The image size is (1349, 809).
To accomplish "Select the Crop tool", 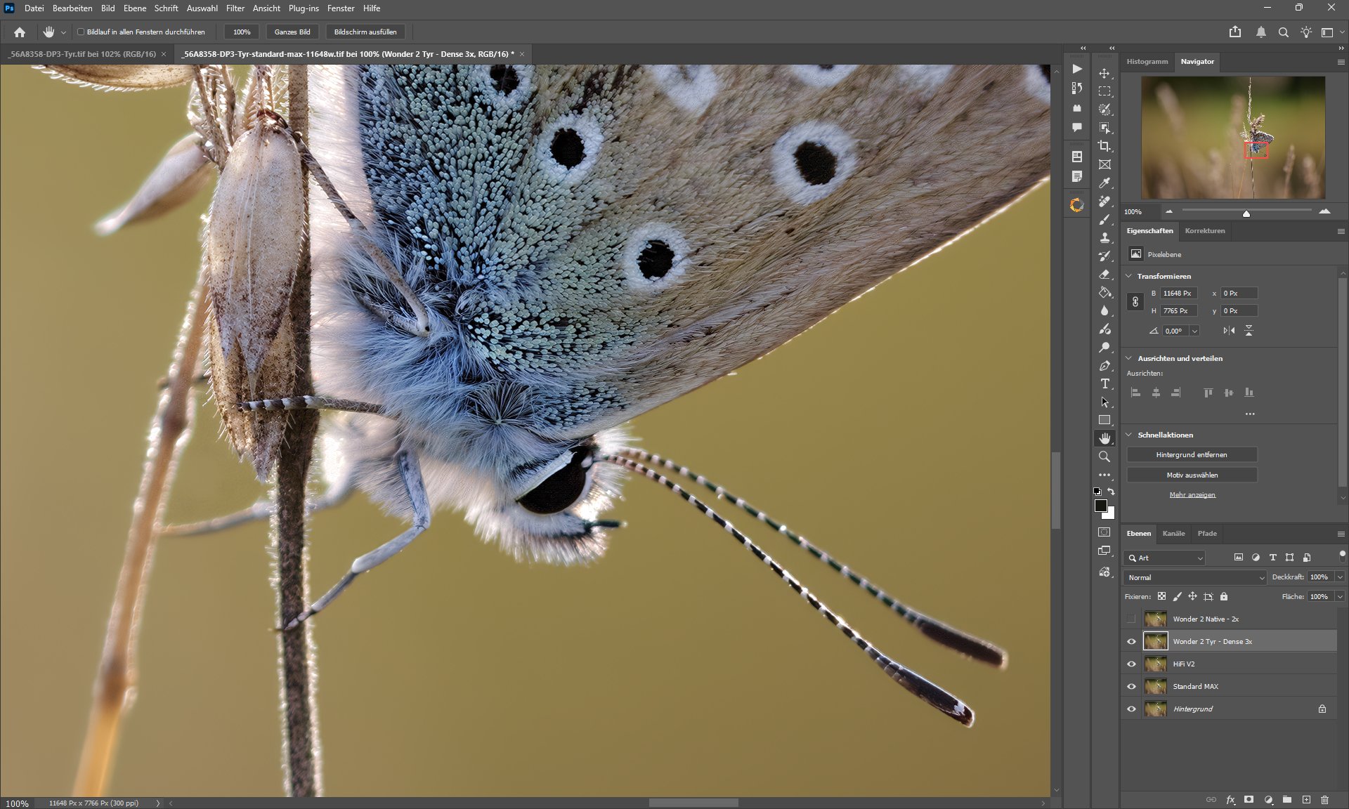I will point(1104,146).
